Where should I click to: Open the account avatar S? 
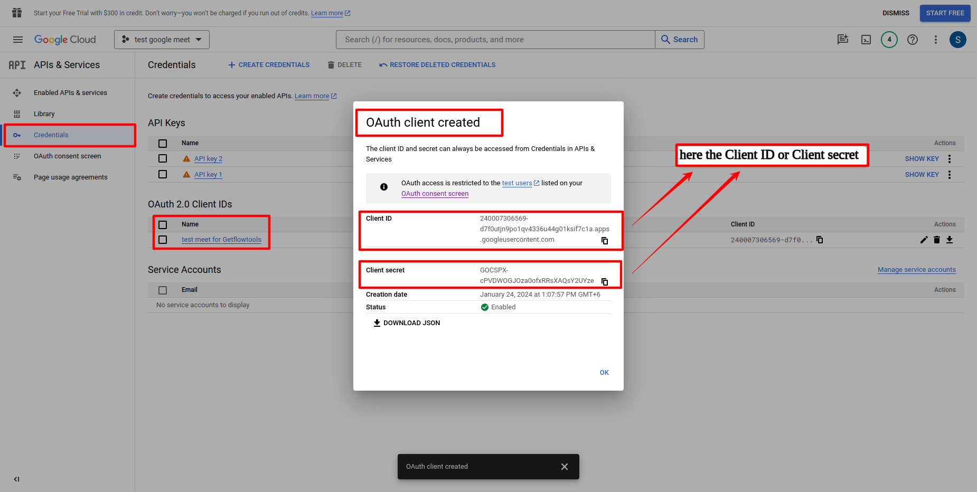[x=958, y=40]
